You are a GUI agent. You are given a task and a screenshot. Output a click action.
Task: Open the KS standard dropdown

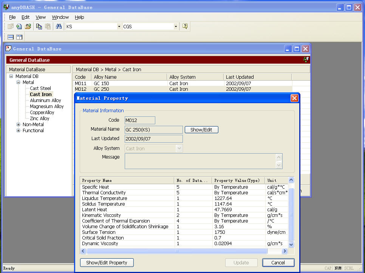(x=119, y=26)
